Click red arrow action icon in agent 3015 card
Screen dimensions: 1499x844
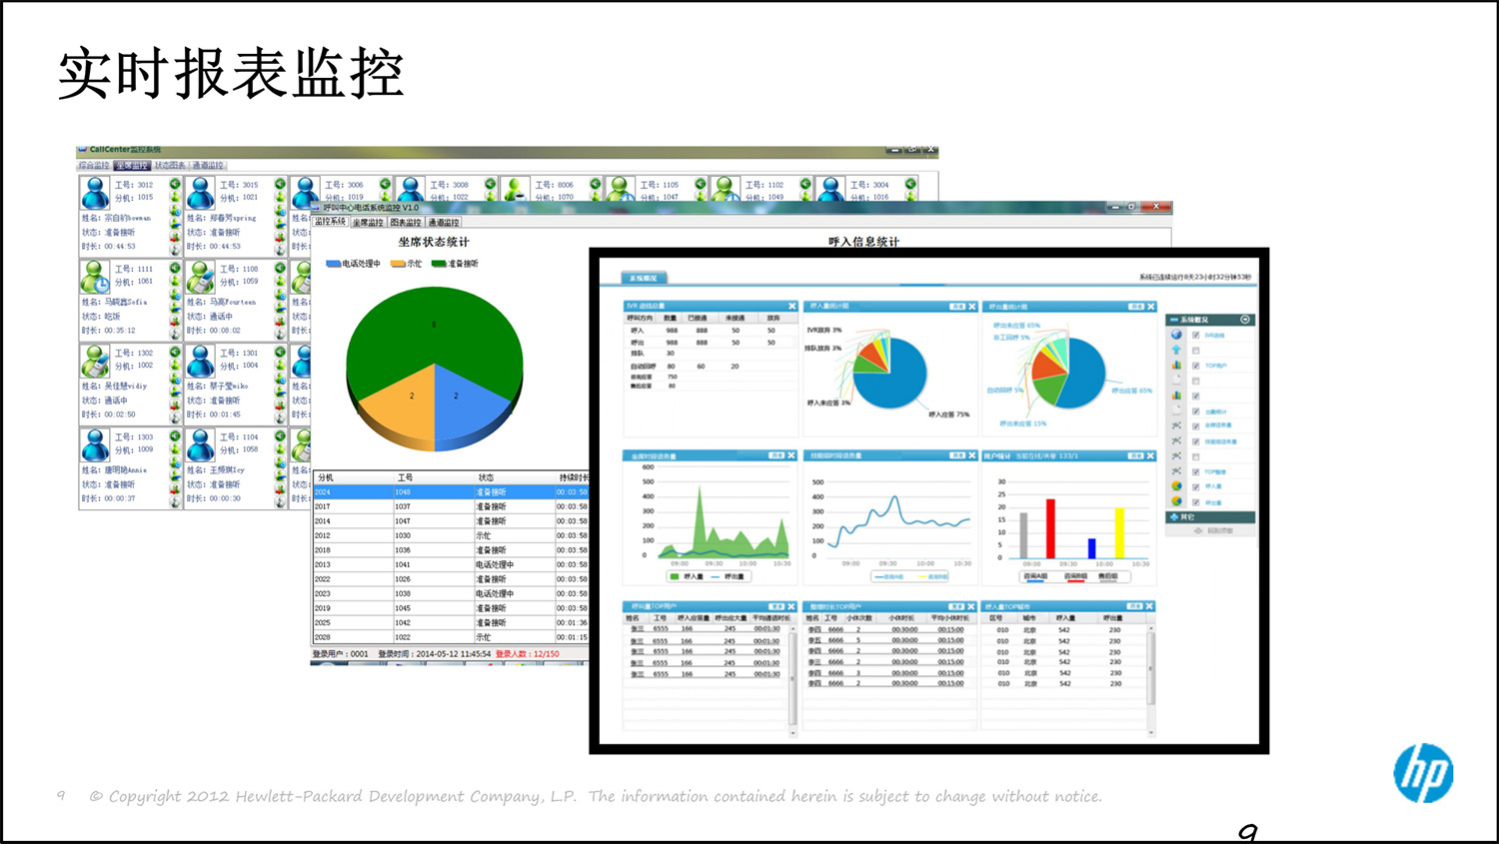tap(281, 239)
